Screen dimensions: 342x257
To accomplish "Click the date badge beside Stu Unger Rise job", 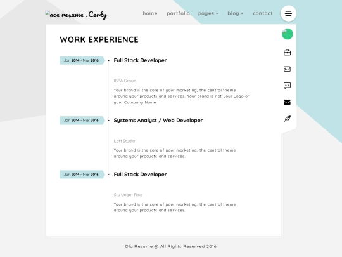I will [82, 175].
